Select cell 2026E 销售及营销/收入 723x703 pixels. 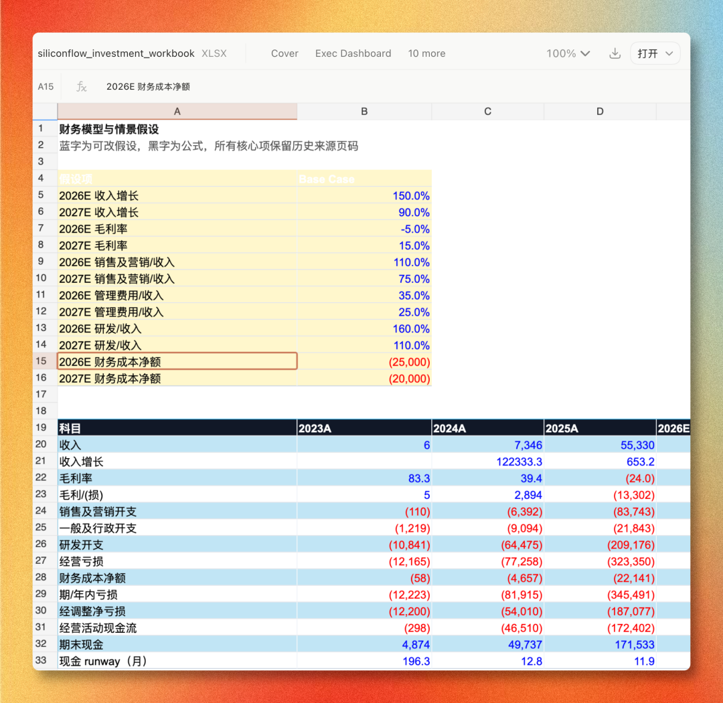(177, 262)
